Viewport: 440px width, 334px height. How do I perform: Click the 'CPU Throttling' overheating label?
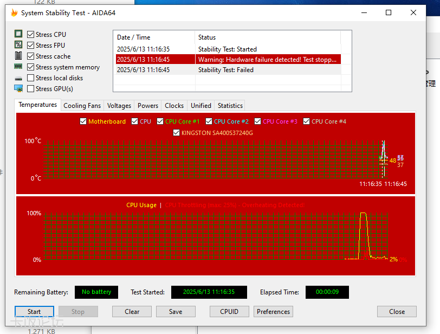tap(235, 205)
